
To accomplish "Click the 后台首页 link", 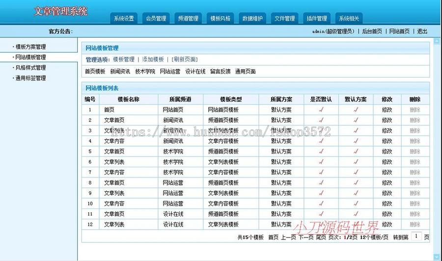I will [372, 31].
